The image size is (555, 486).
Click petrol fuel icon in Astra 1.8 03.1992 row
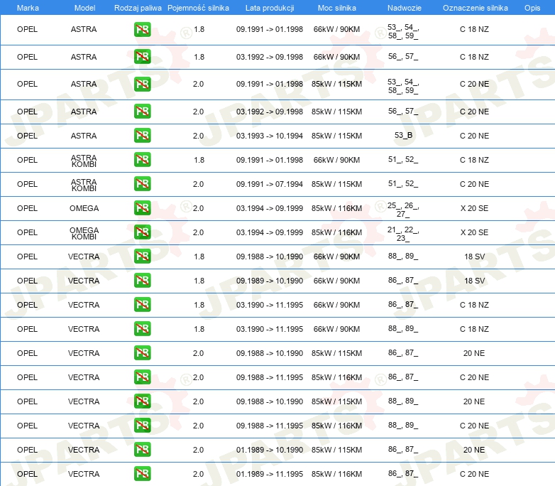point(142,57)
